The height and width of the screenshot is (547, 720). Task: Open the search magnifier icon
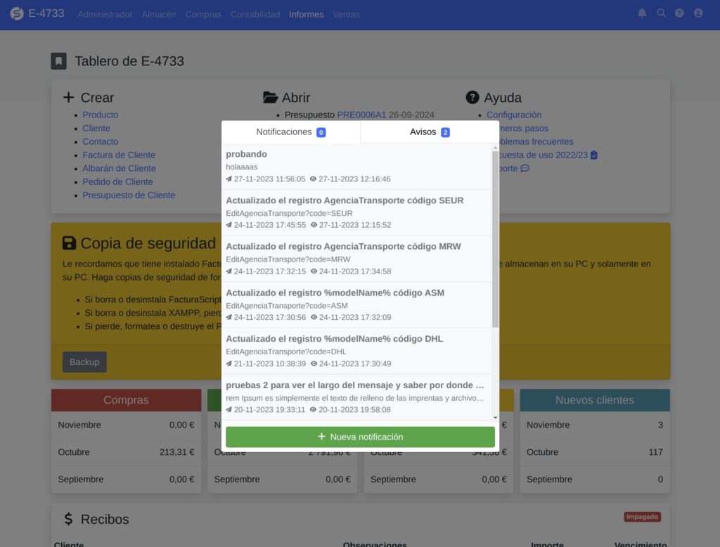click(x=661, y=13)
